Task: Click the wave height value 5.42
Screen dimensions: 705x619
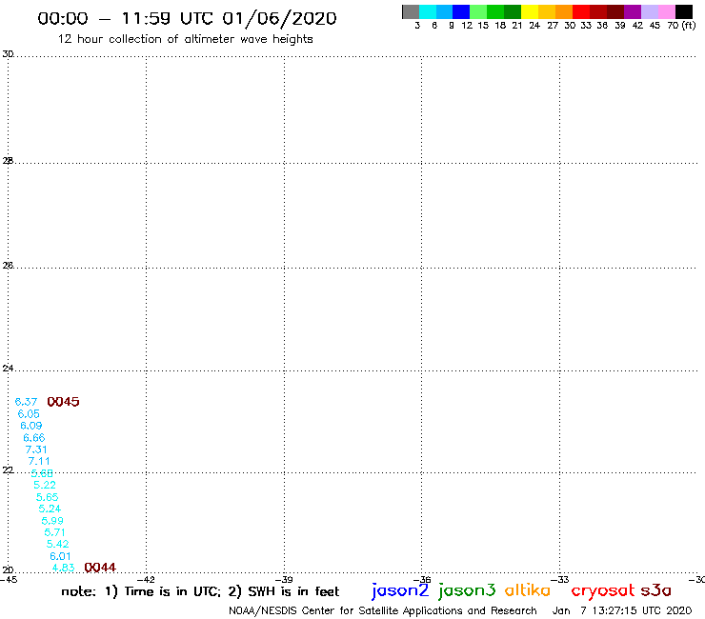Action: point(57,544)
